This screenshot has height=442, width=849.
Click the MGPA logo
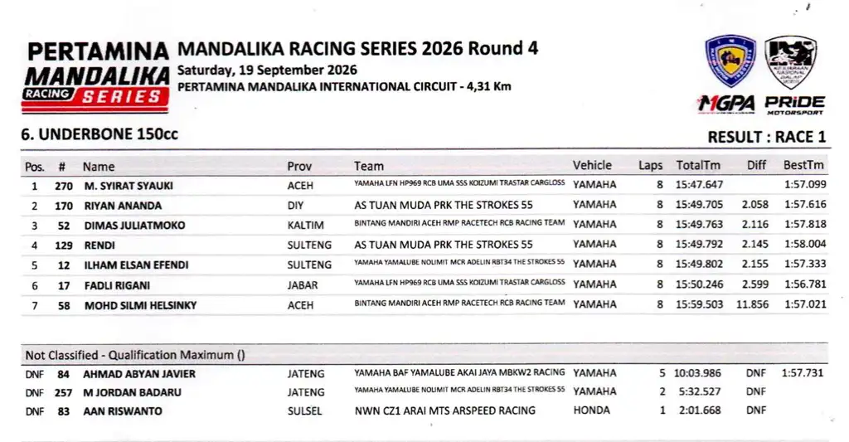(726, 104)
